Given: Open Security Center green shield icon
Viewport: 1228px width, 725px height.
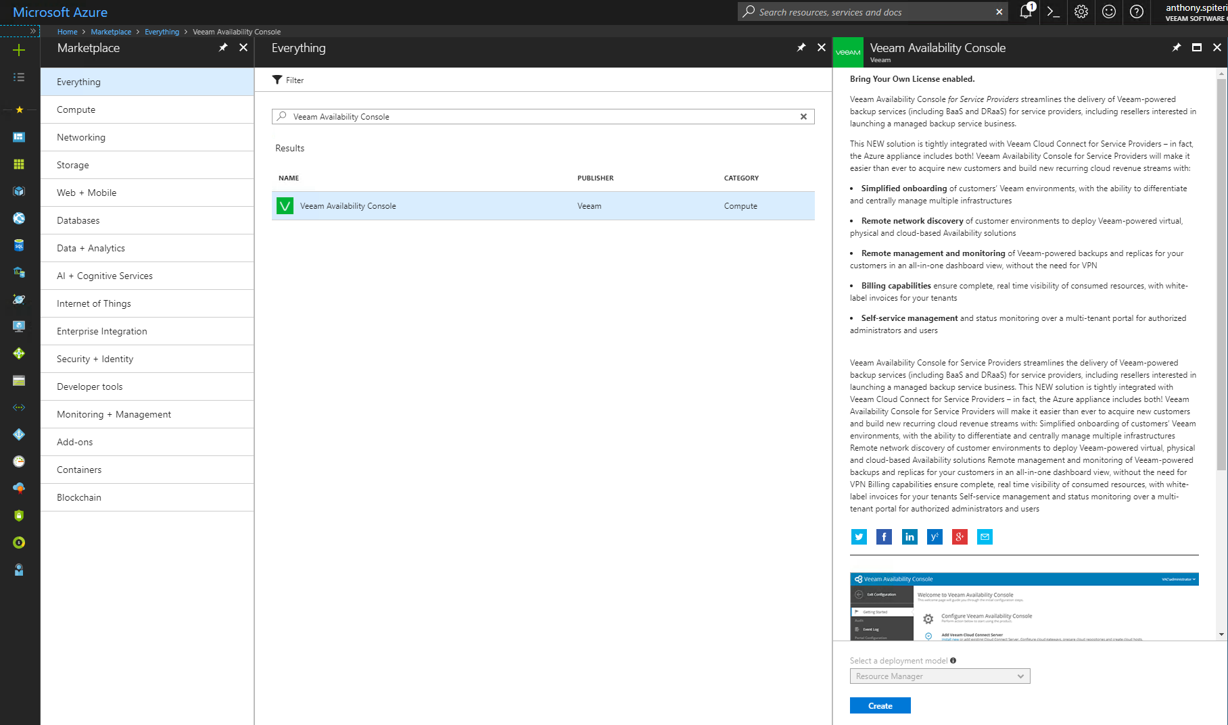Looking at the screenshot, I should [19, 516].
